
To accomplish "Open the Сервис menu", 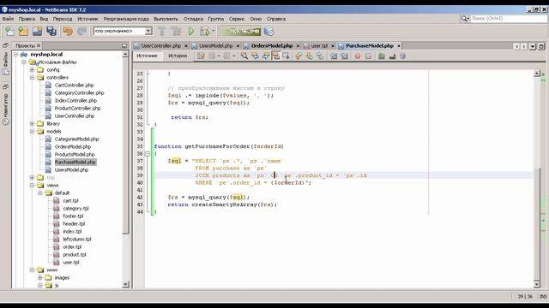I will [x=237, y=19].
